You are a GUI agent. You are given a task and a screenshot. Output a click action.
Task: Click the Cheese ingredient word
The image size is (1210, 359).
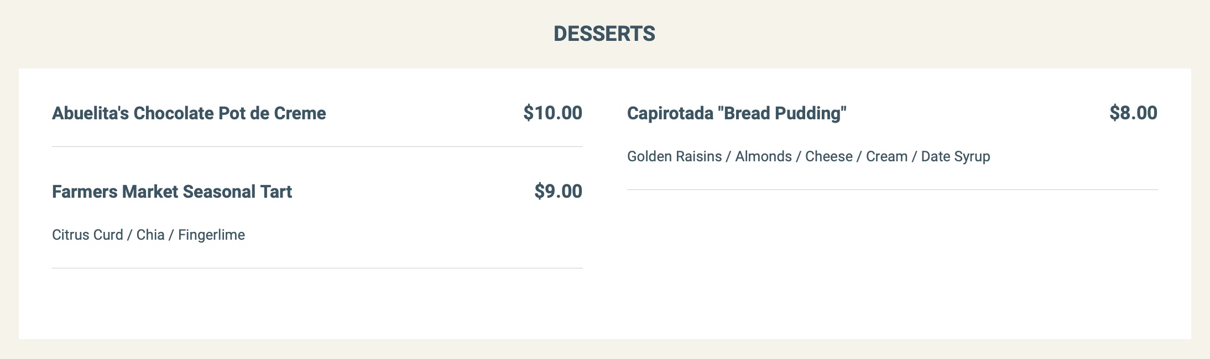828,156
